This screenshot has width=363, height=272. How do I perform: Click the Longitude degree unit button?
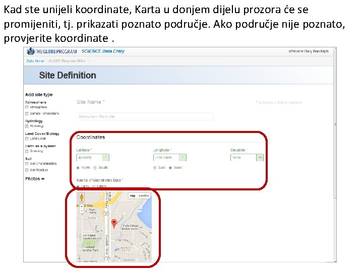(x=183, y=158)
